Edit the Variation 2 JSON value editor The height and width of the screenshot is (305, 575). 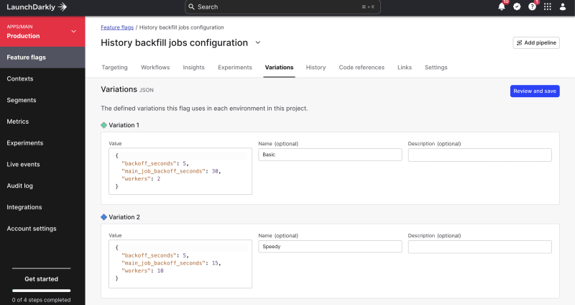point(180,264)
